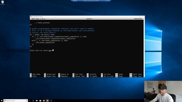Image resolution: width=182 pixels, height=102 pixels.
Task: Launch Microsoft Edge from the taskbar
Action: point(33,101)
